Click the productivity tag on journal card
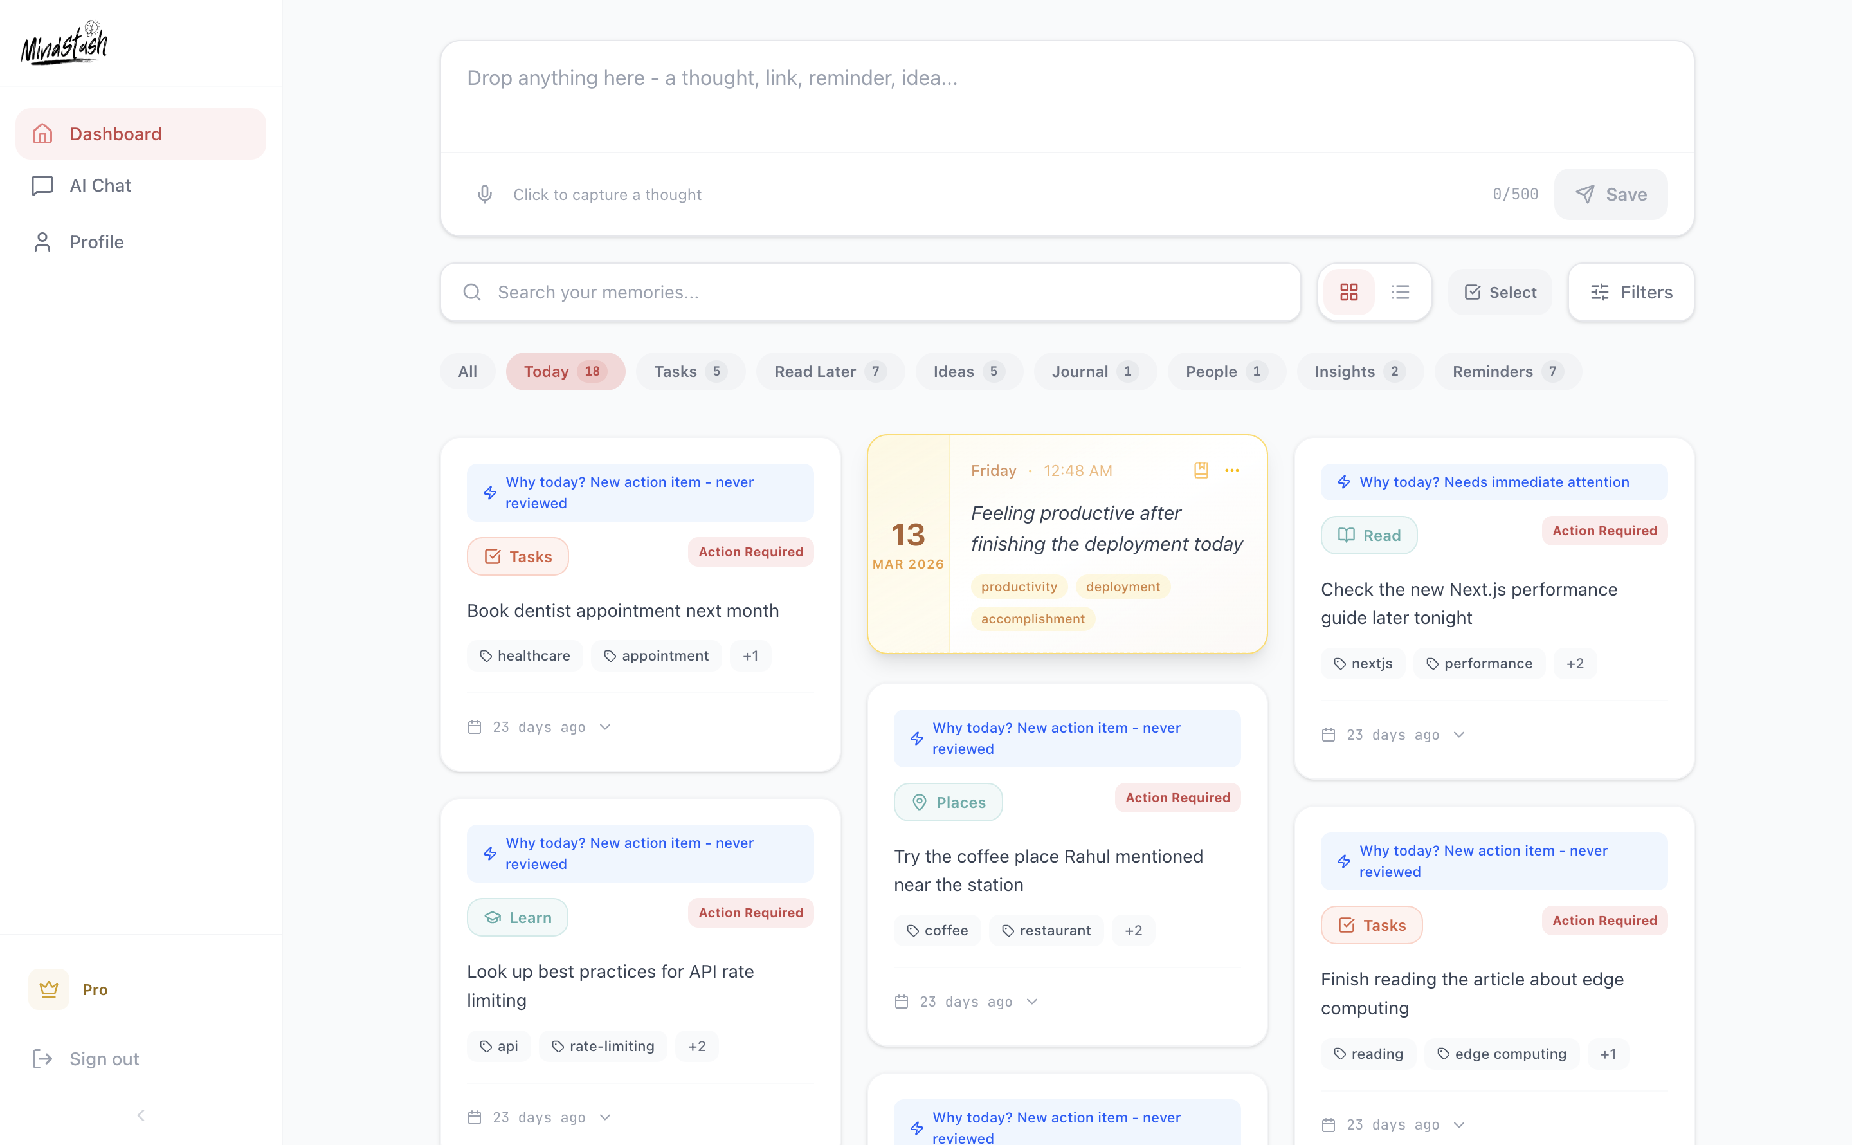 pos(1019,587)
